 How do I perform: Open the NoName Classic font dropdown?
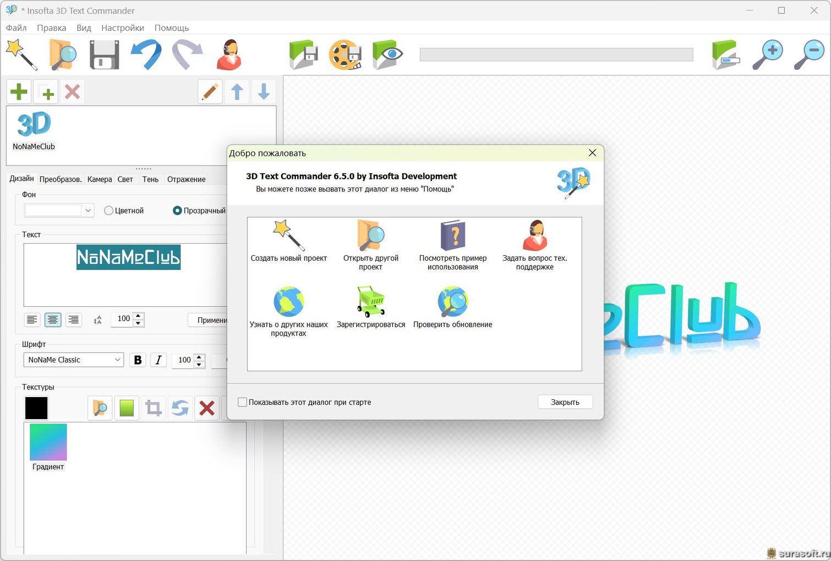(x=73, y=360)
